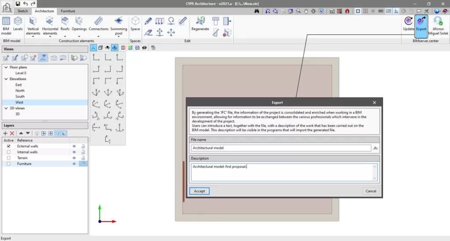Collapse the Elevations tree group
Image resolution: width=450 pixels, height=241 pixels.
coord(6,79)
